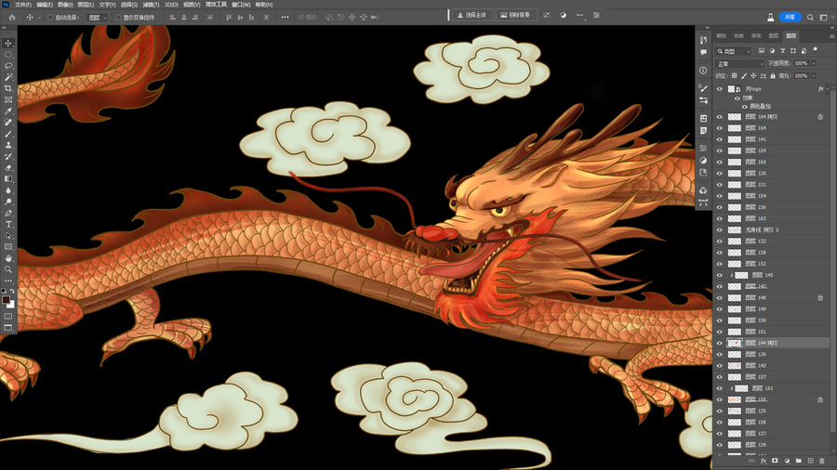Select the Gradient tool
The width and height of the screenshot is (837, 470).
coord(8,179)
